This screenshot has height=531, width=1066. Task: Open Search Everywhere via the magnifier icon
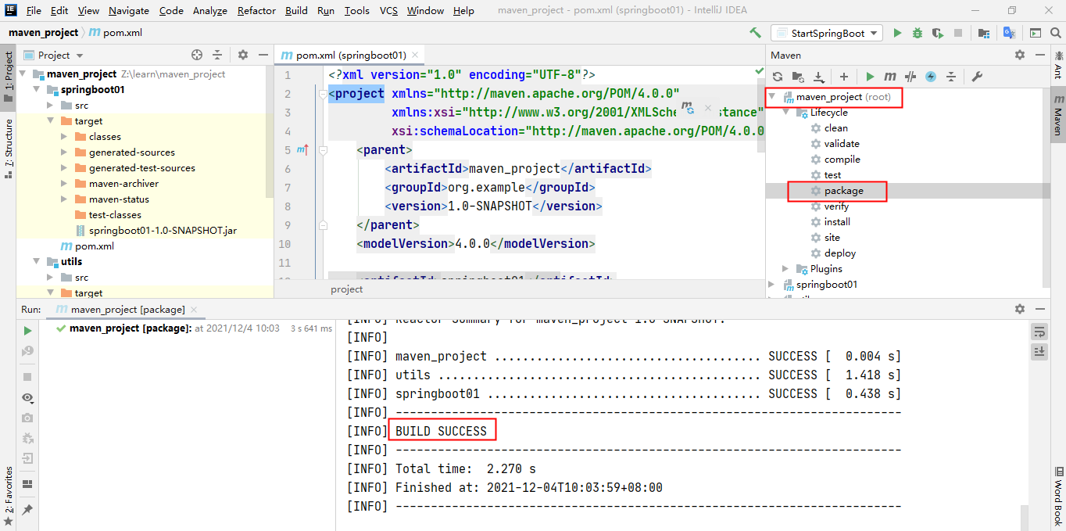[x=1055, y=33]
